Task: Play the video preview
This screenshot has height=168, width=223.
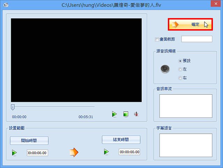Action: [114, 114]
